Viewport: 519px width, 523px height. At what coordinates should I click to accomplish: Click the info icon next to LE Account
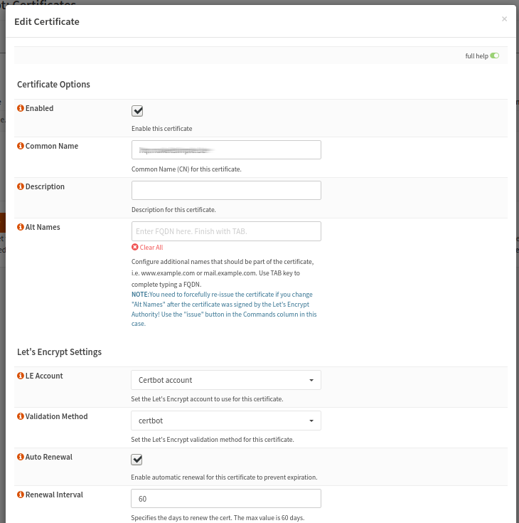pos(21,376)
